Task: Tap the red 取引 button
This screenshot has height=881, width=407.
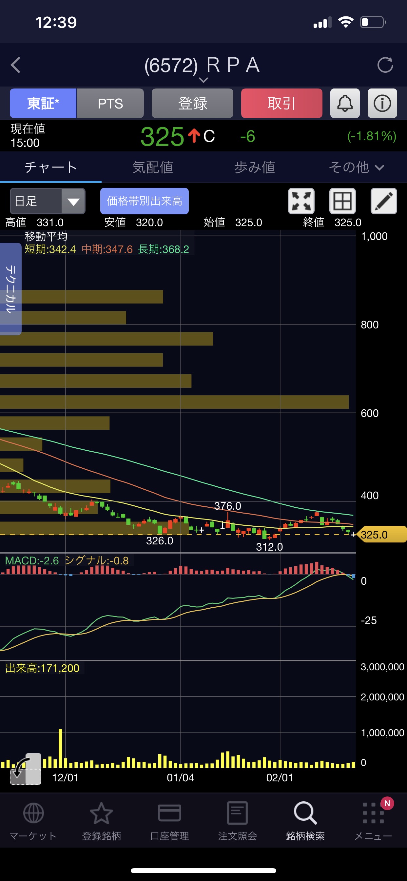Action: (x=281, y=103)
